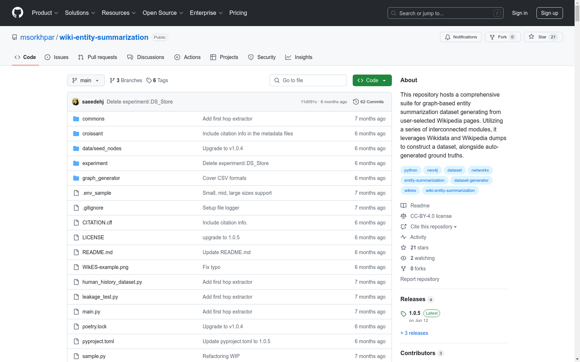This screenshot has height=362, width=580.
Task: Click the tag icon next to release 1.0.5
Action: click(403, 314)
